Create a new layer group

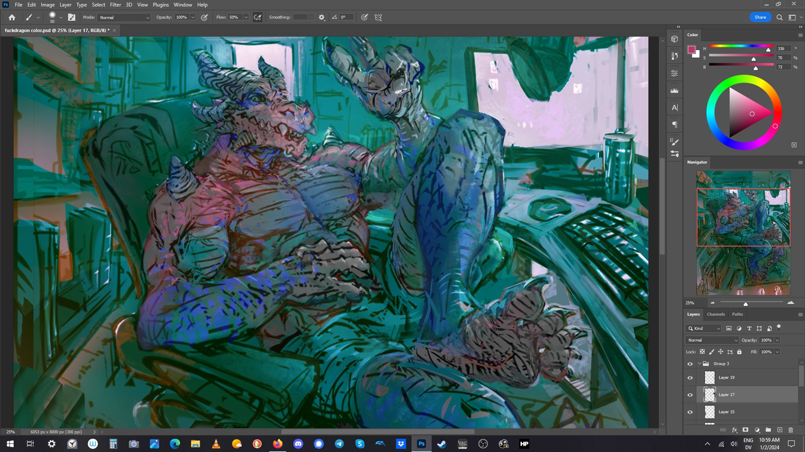pos(768,430)
